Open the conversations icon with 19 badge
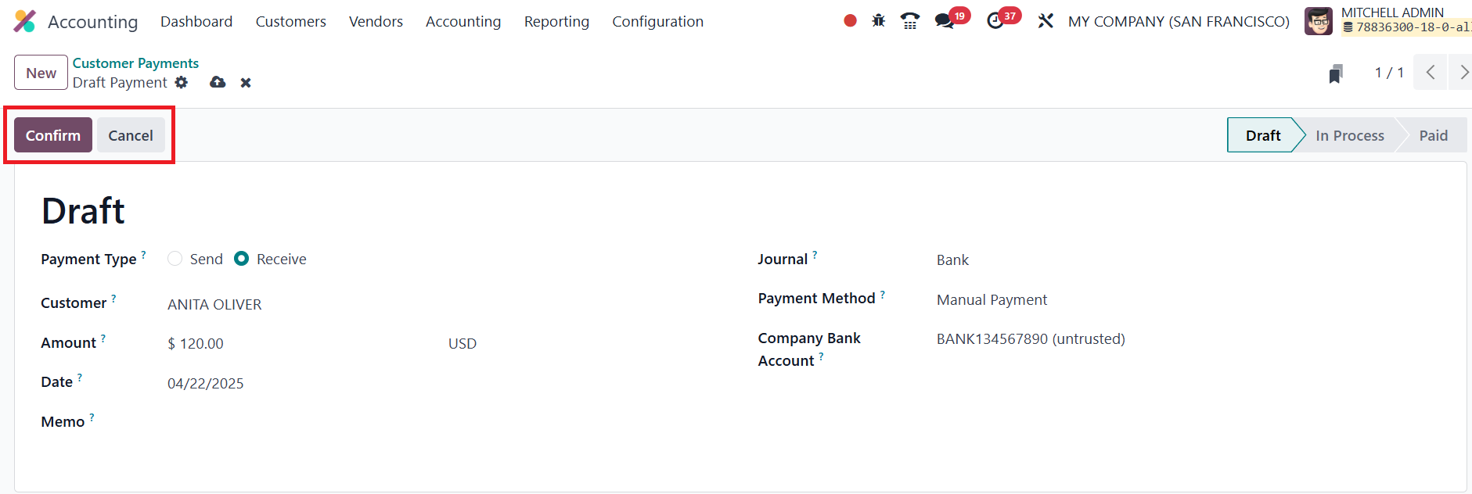Screen dimensions: 1472x494 (x=945, y=21)
